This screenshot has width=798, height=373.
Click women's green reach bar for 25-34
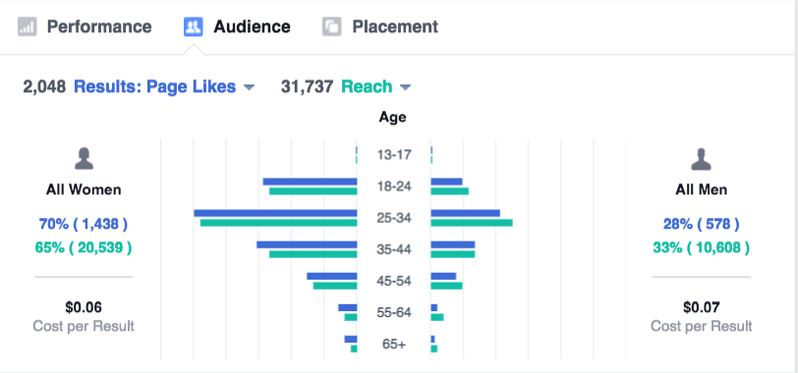pyautogui.click(x=279, y=223)
